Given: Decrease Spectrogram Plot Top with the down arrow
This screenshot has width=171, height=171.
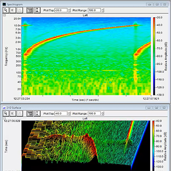Looking at the screenshot, I should pyautogui.click(x=69, y=12).
